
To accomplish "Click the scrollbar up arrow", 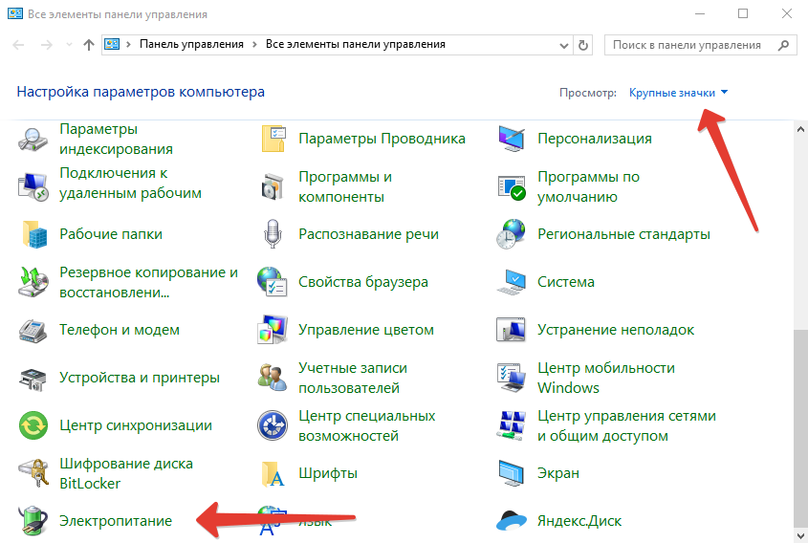I will (x=800, y=129).
